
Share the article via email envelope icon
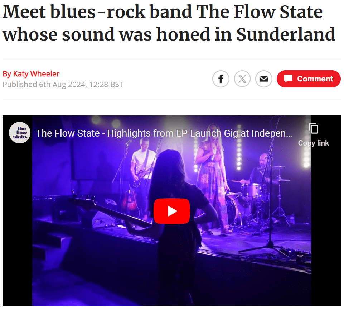coord(264,79)
